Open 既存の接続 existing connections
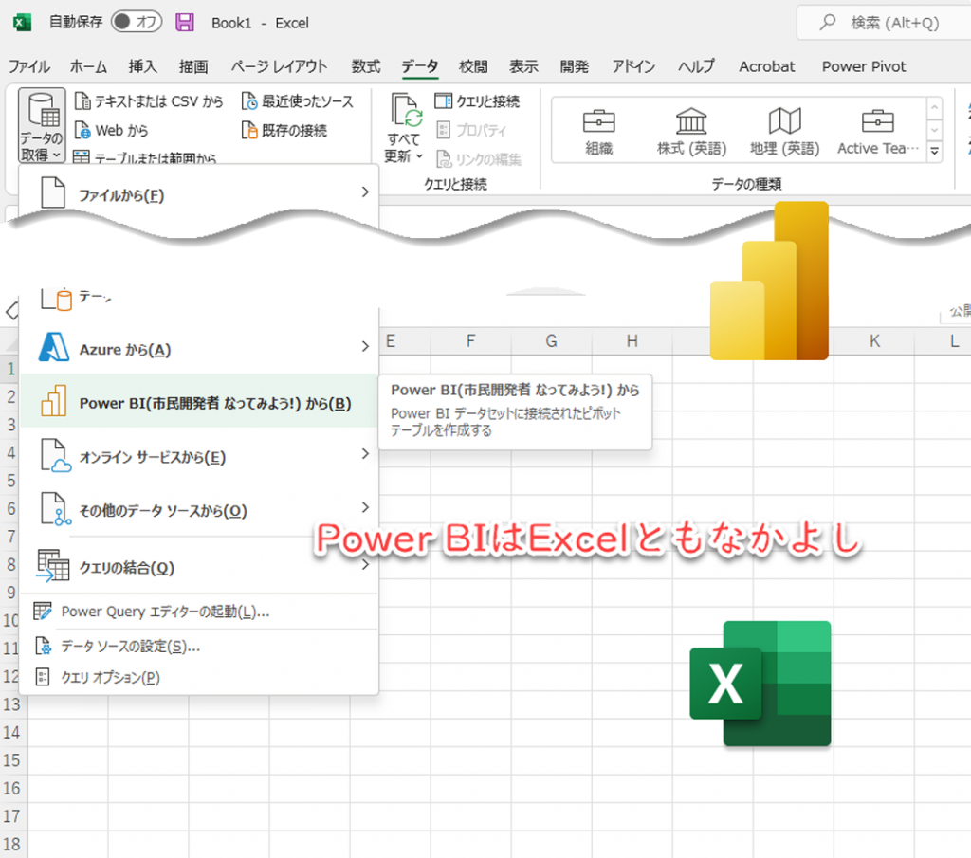 (284, 130)
